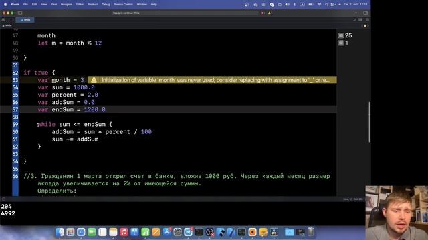Viewport: 428px width, 240px height.
Task: Click the console output line 4992
Action: 8,213
